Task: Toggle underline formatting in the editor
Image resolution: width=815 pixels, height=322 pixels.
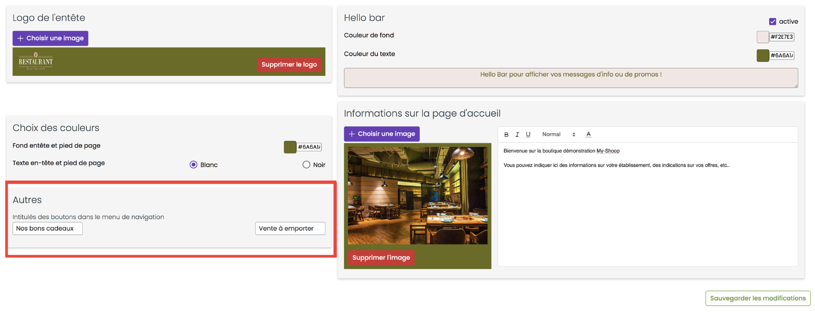Action: point(528,134)
